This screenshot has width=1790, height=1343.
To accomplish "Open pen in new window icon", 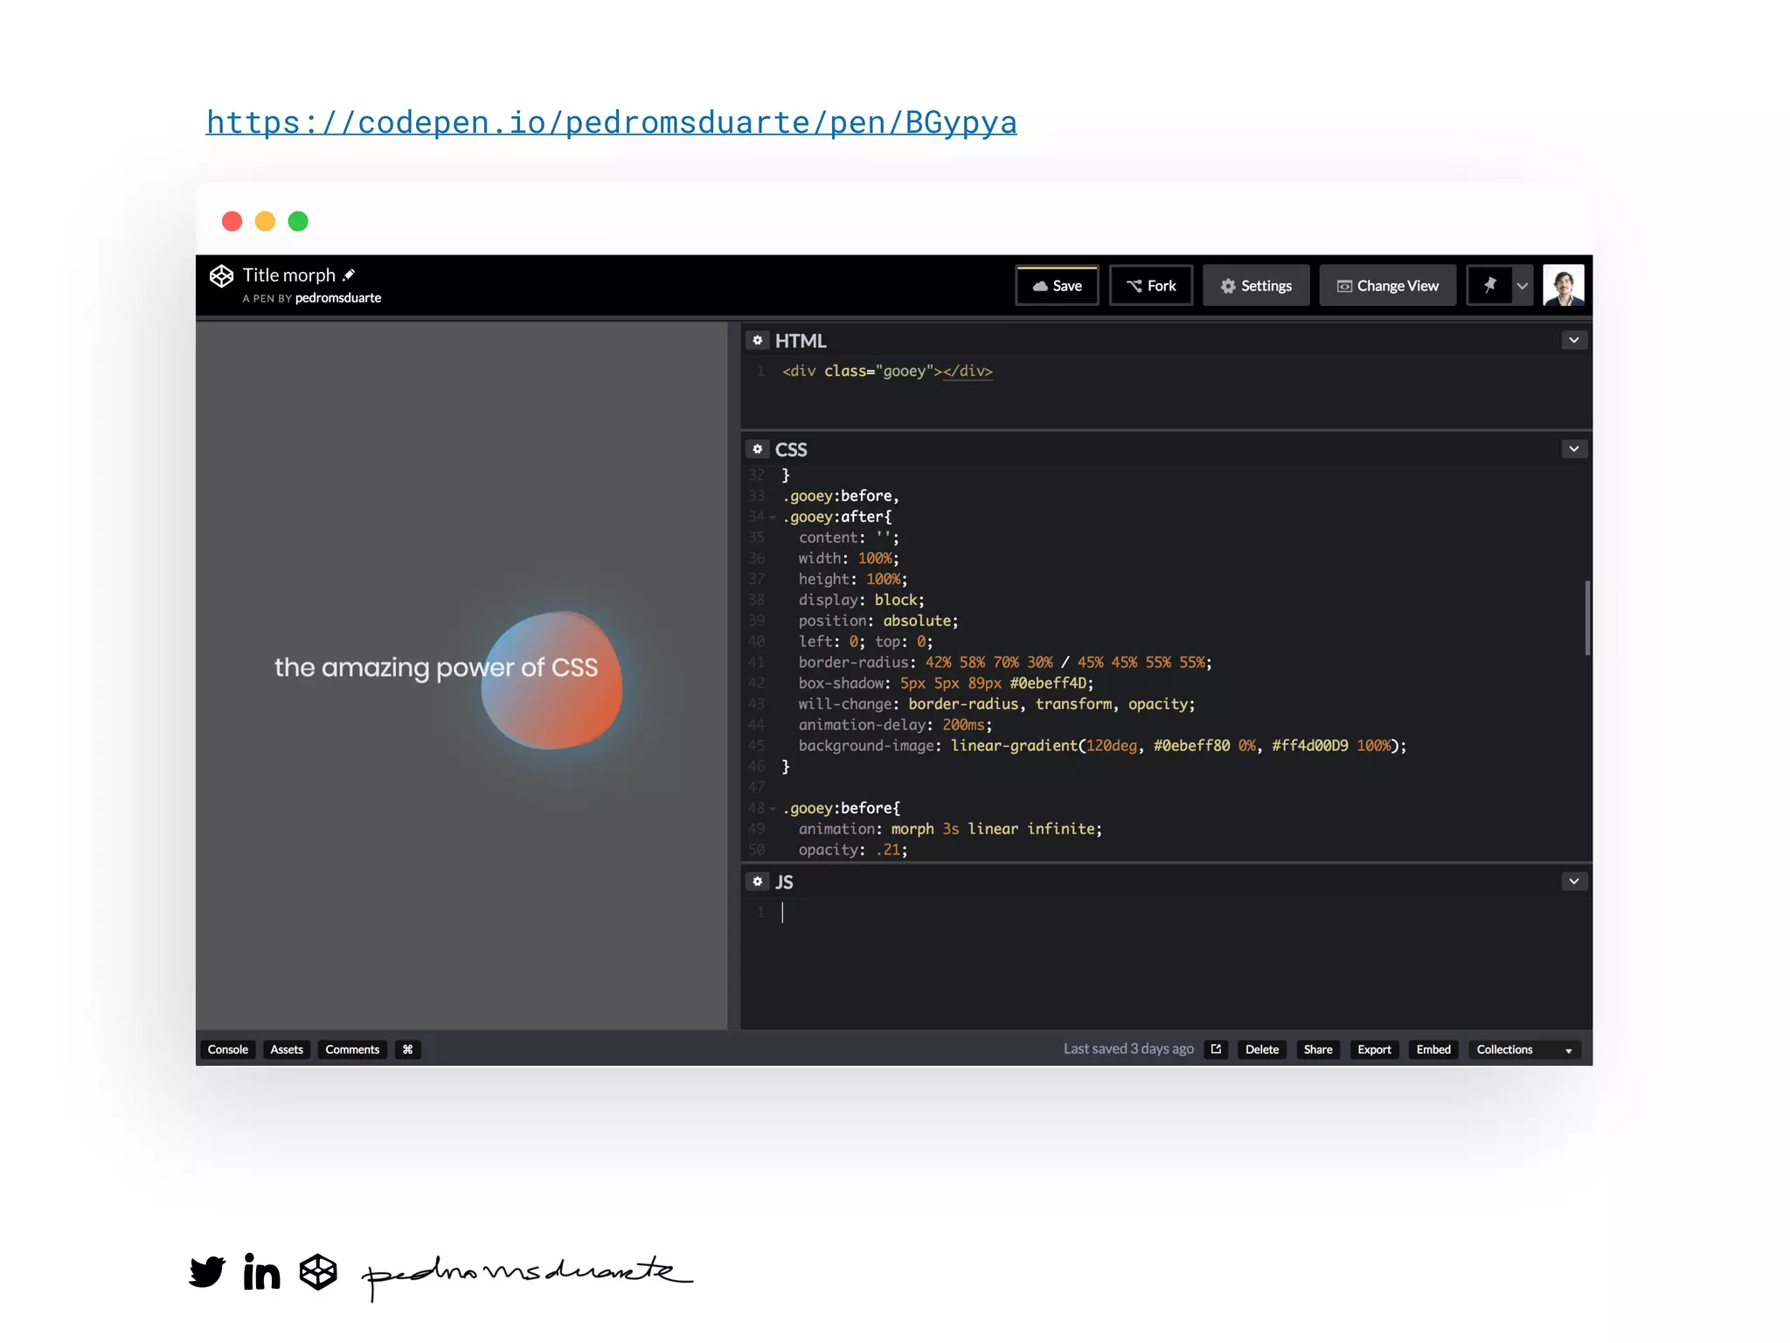I will [1216, 1049].
